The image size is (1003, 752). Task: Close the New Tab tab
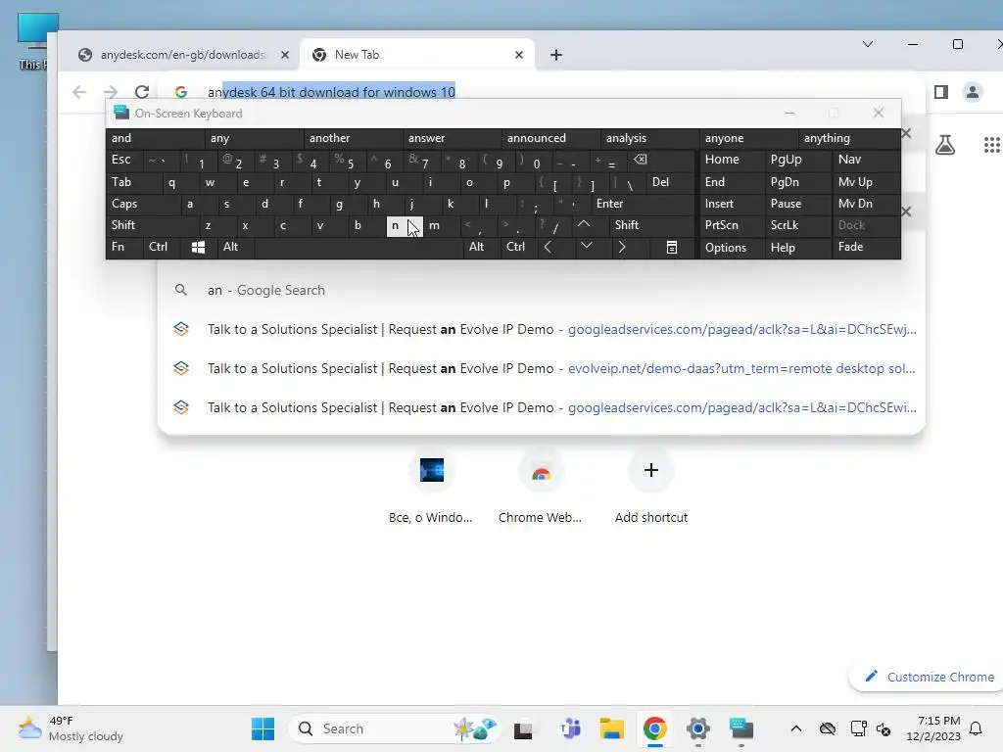coord(519,55)
